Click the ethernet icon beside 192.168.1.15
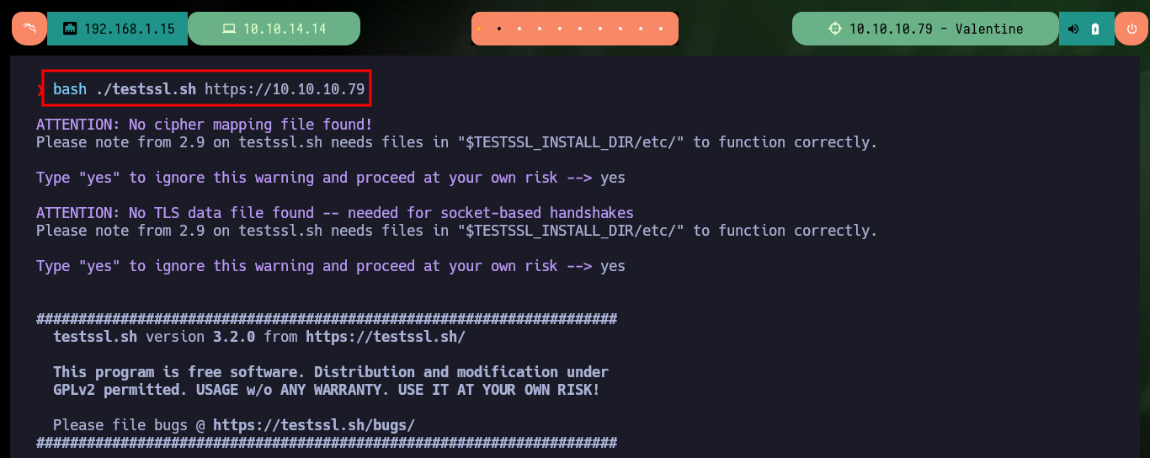Image resolution: width=1150 pixels, height=458 pixels. [70, 29]
